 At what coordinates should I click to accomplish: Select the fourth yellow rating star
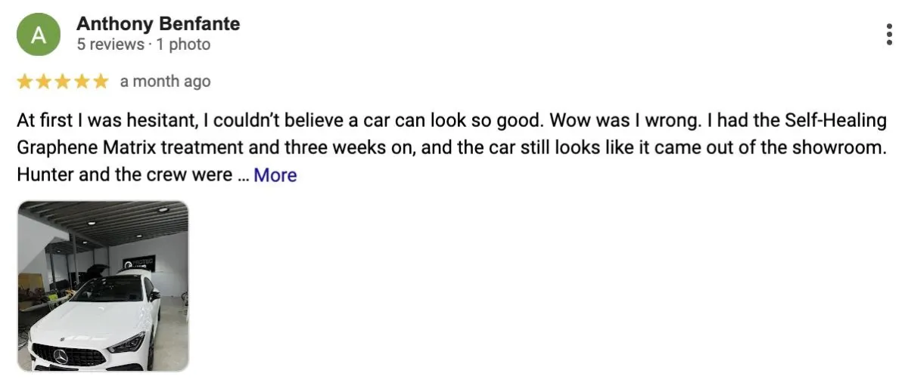[x=81, y=81]
